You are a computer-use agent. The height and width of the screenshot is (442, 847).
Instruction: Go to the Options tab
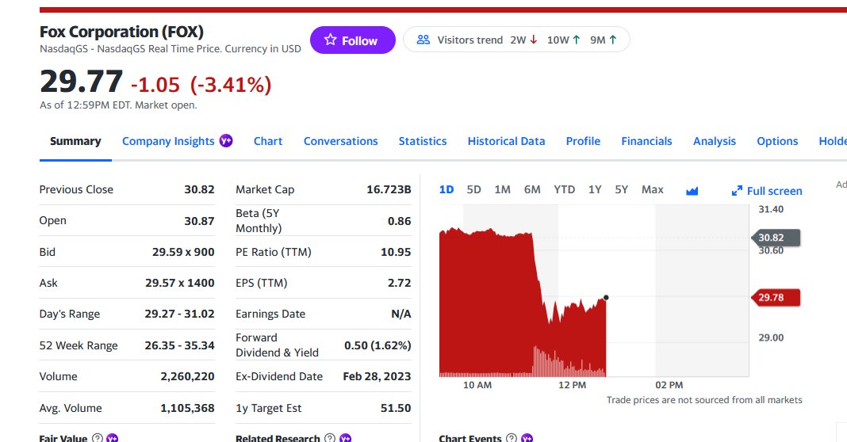click(x=776, y=142)
